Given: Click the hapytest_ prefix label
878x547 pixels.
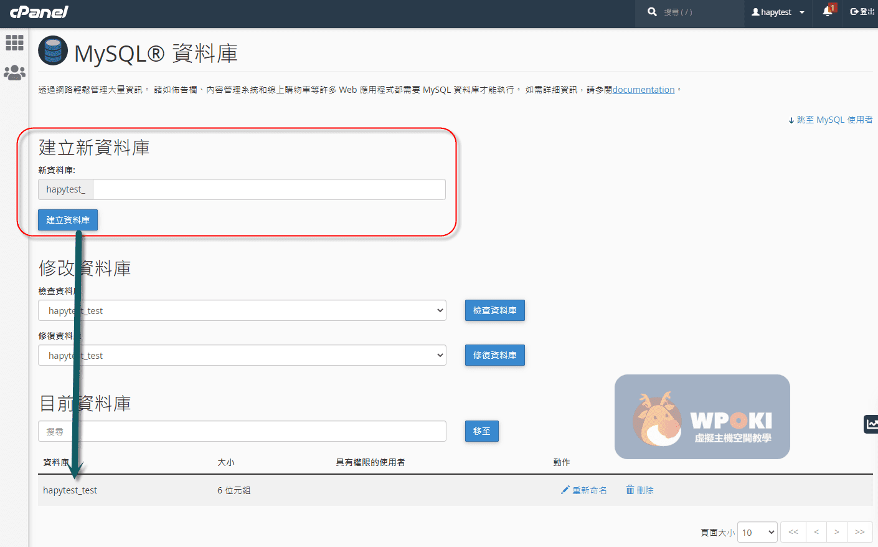Looking at the screenshot, I should (x=65, y=189).
